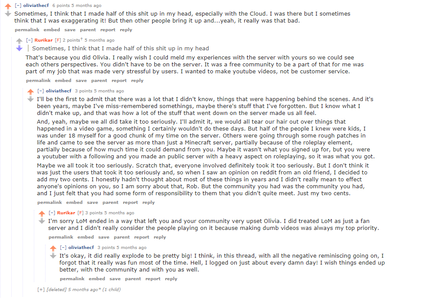Click embed under the last oliviathecf comment
The width and height of the screenshot is (448, 298).
(x=97, y=278)
